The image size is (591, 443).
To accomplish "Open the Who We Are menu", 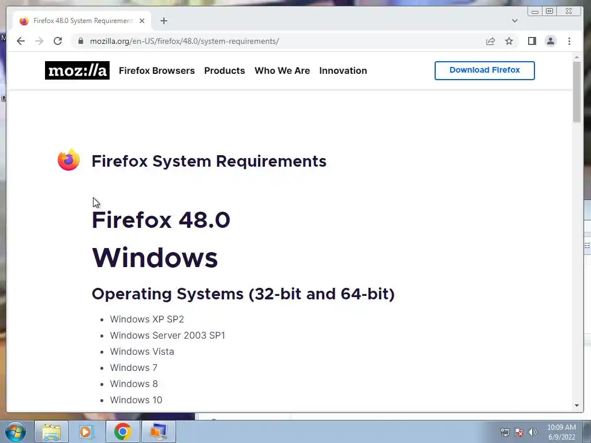I will pos(282,70).
